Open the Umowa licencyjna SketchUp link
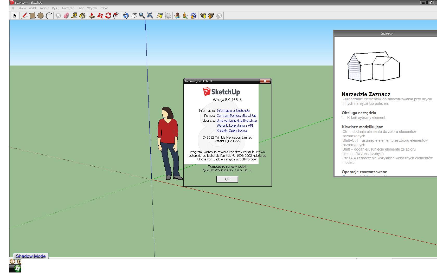The image size is (437, 273). (x=237, y=121)
